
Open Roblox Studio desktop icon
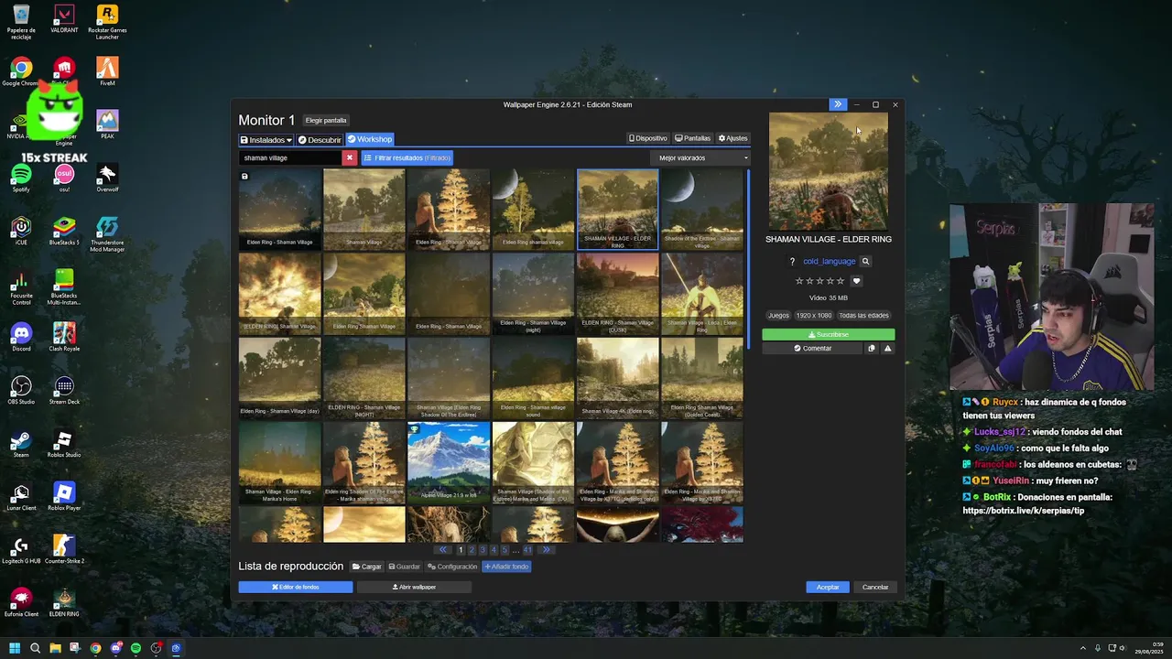(x=64, y=444)
